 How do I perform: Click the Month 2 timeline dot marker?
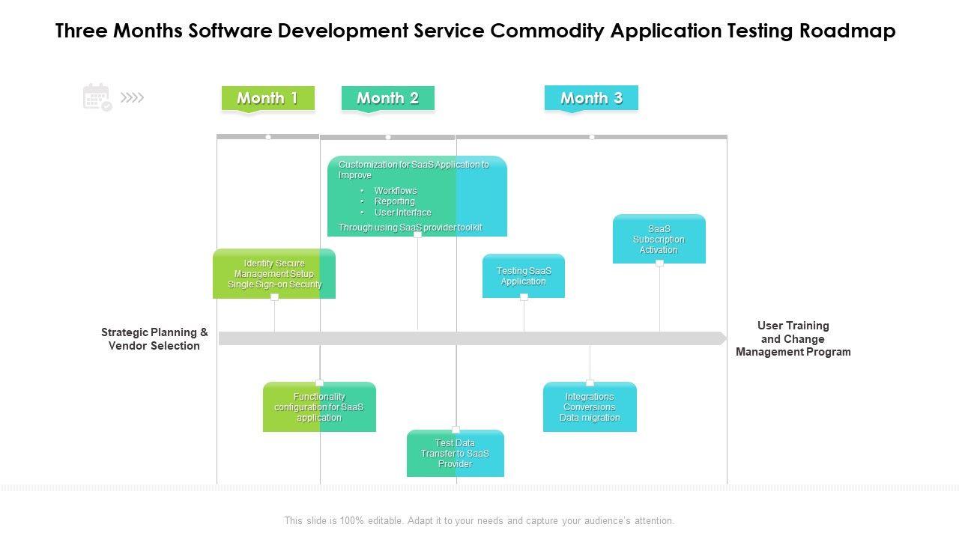point(388,137)
